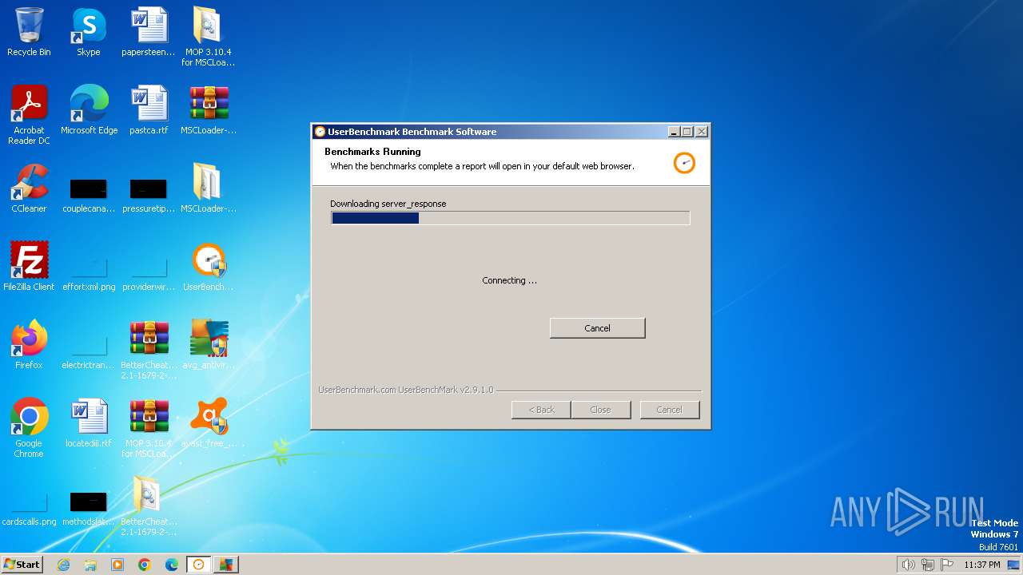Open the Recycle Bin desktop icon
Viewport: 1023px width, 575px height.
point(29,32)
